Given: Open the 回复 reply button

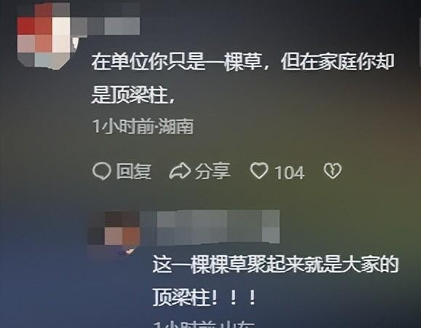Looking at the screenshot, I should pos(134,171).
